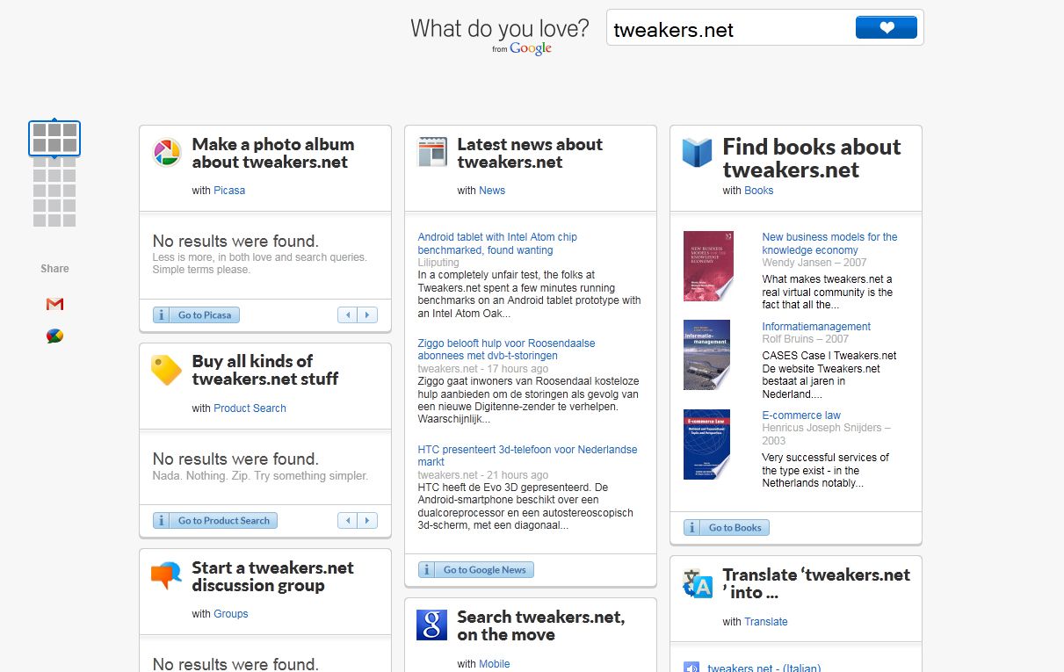
Task: Click the blue book icon
Action: [x=698, y=153]
